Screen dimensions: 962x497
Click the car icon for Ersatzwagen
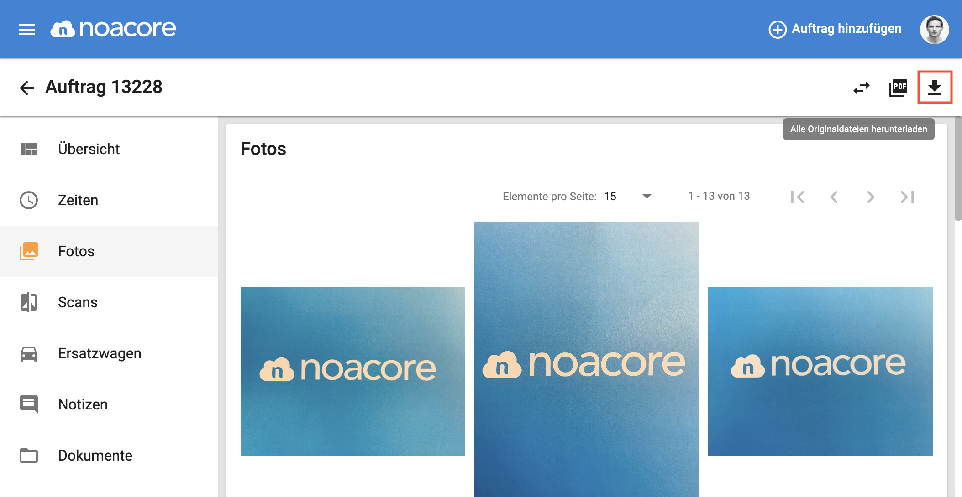click(x=29, y=354)
